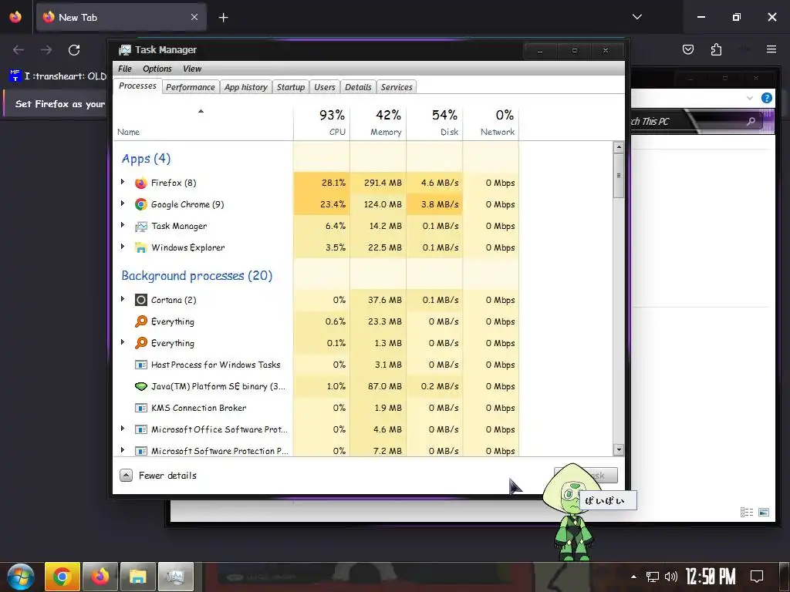Open Firefox from the taskbar
790x592 pixels.
tap(100, 577)
